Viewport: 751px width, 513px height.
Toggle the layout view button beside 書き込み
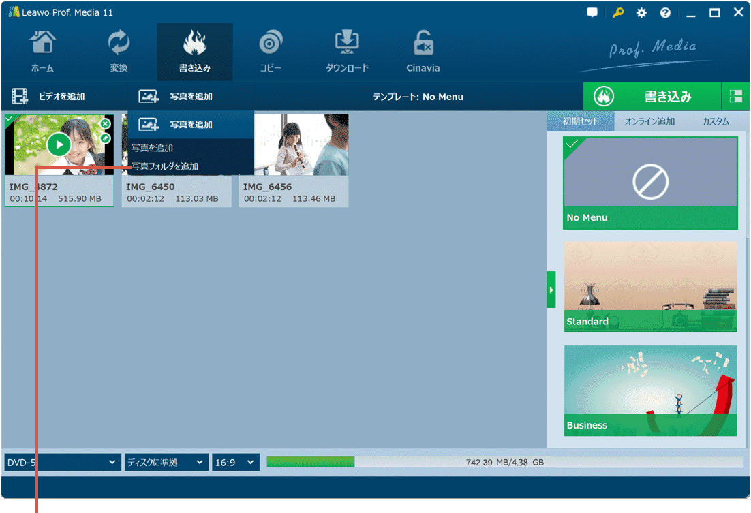736,97
